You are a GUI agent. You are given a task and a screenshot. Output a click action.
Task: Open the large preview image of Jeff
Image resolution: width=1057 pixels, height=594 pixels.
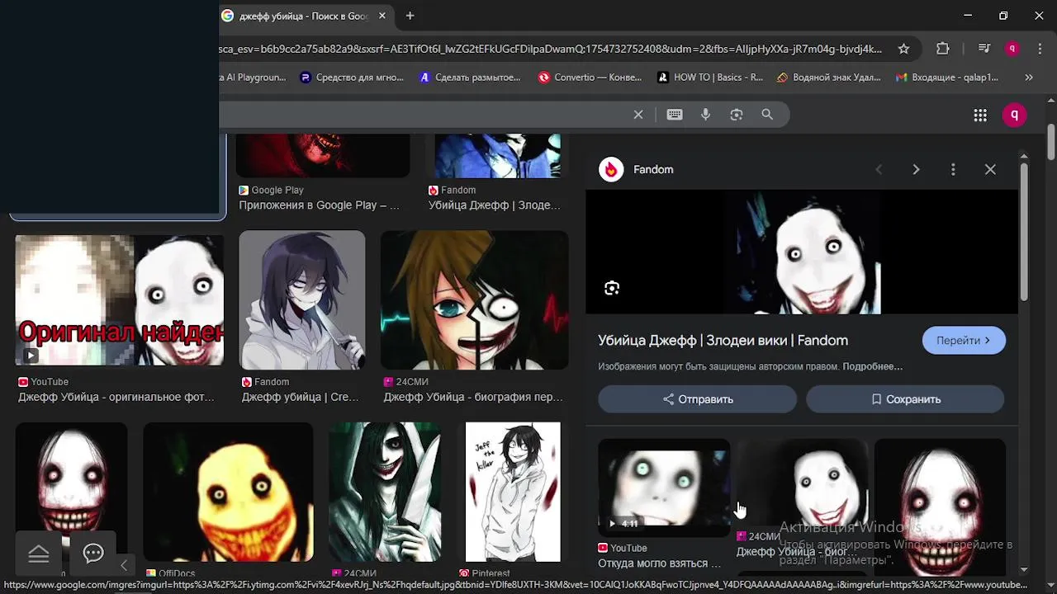(x=802, y=252)
